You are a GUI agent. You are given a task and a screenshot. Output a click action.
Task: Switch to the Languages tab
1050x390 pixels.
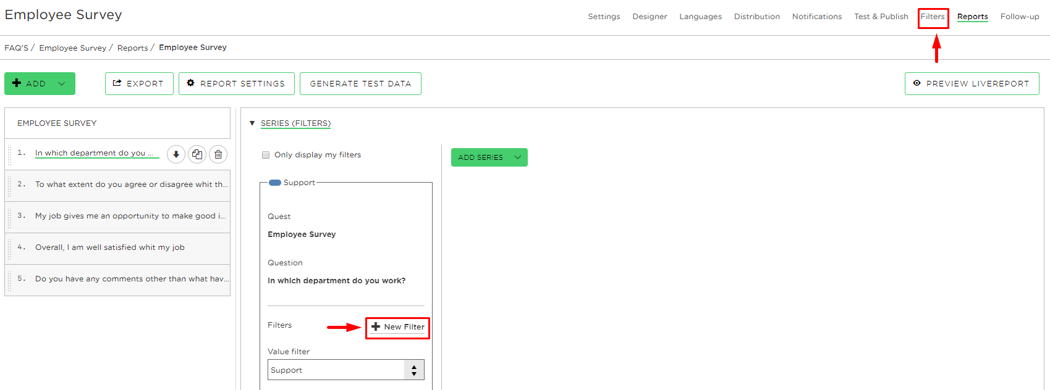coord(700,17)
